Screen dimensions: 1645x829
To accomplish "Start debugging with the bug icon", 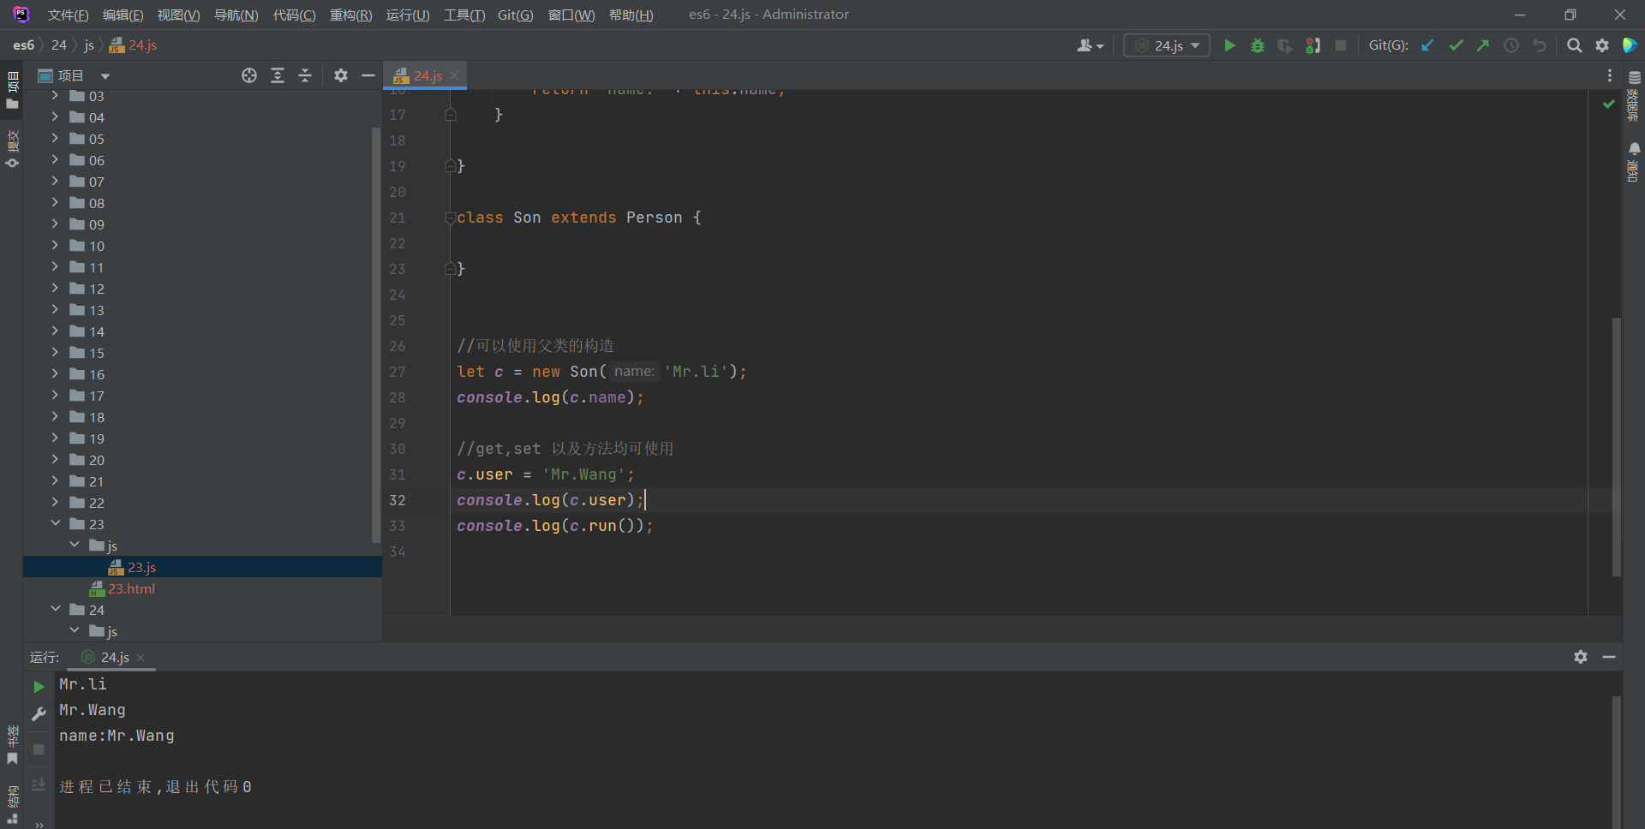I will [x=1258, y=45].
